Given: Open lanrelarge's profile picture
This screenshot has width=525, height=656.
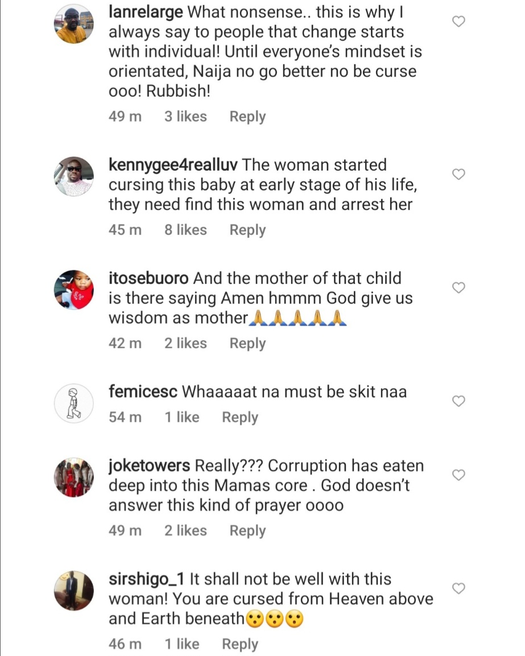Looking at the screenshot, I should coord(73,24).
